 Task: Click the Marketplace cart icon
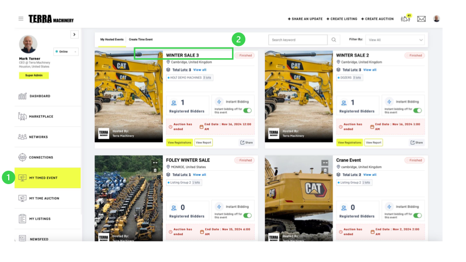(22, 116)
